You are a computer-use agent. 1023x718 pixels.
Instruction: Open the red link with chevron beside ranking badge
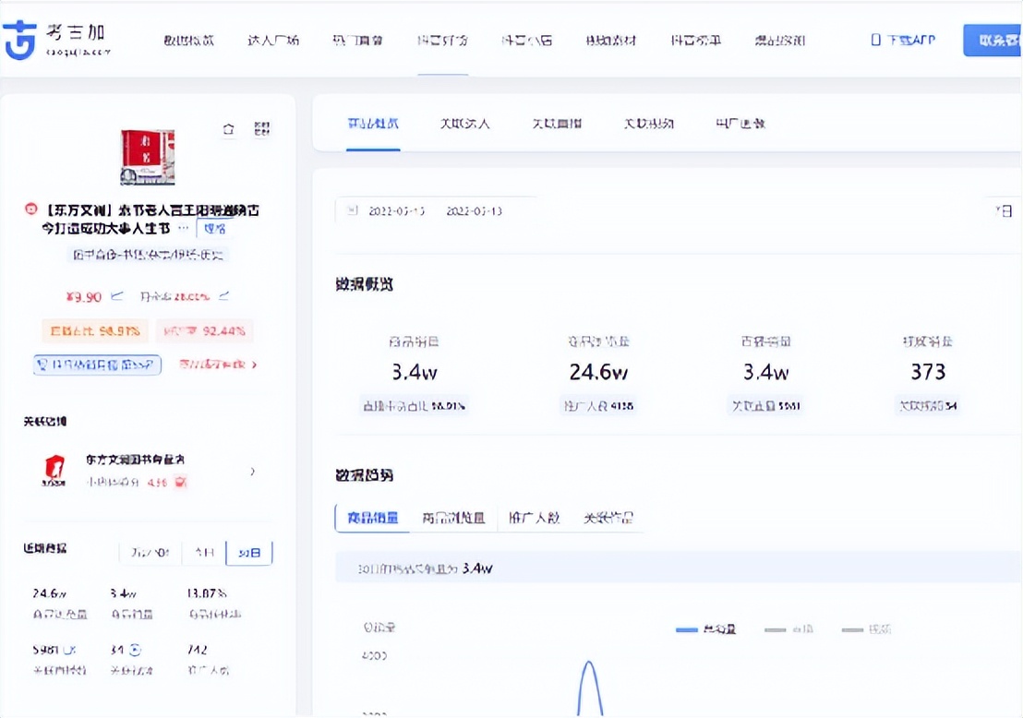click(x=218, y=365)
